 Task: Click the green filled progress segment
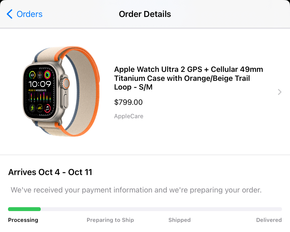pyautogui.click(x=24, y=209)
